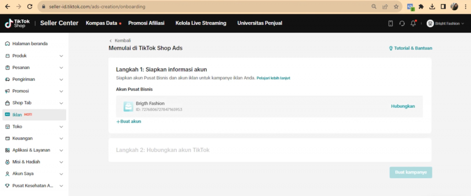Select Kelola Live Streaming in navbar
471x196 pixels.
click(x=201, y=23)
